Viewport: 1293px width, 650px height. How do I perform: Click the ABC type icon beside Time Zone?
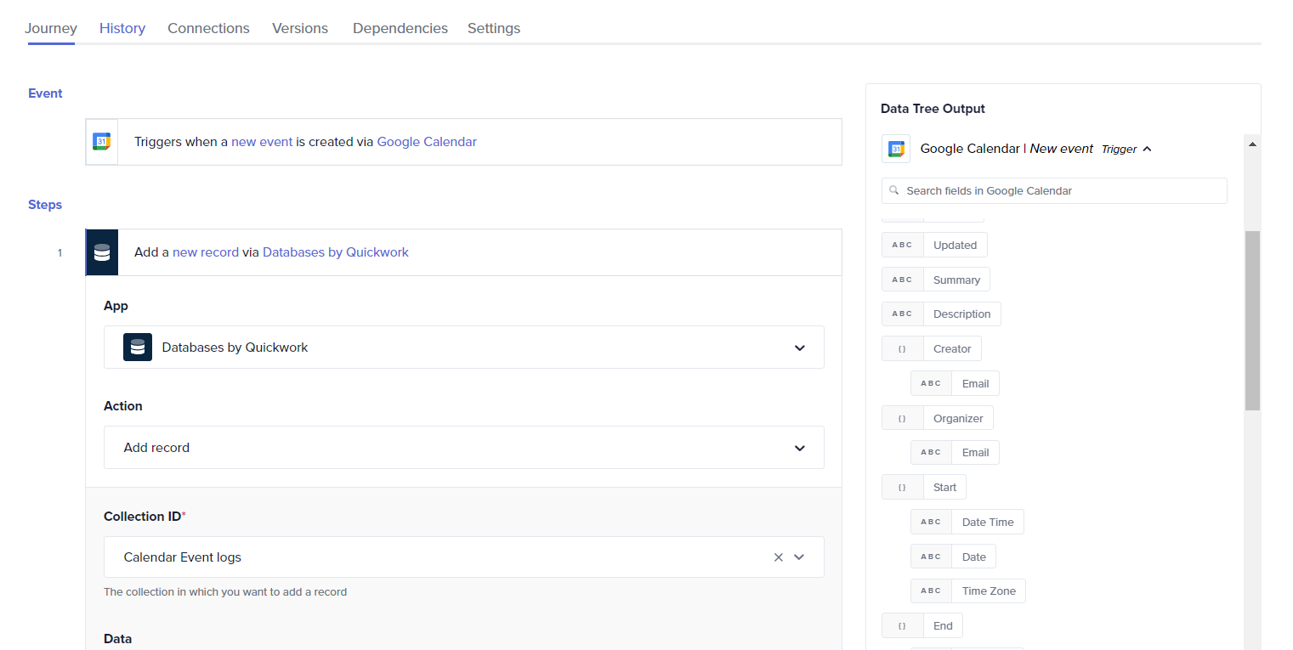(x=932, y=591)
